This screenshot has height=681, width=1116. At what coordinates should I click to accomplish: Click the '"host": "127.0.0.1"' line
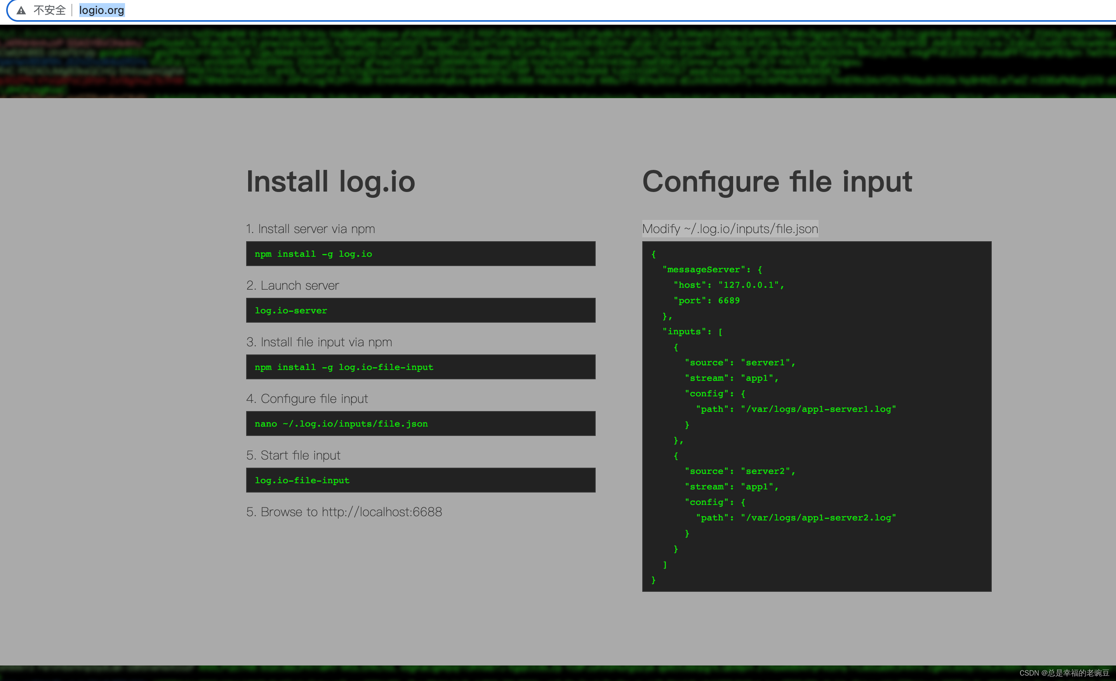point(729,285)
